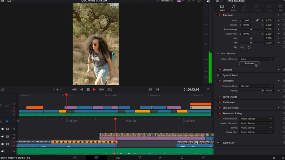The image size is (285, 160).
Task: Switch to the File inspector tab
Action: pos(281,8)
